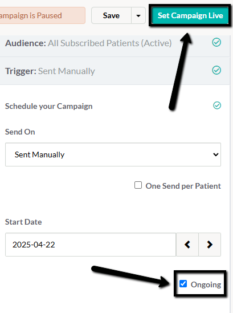Click the Trigger section checkmark icon
Image resolution: width=233 pixels, height=313 pixels.
(216, 70)
